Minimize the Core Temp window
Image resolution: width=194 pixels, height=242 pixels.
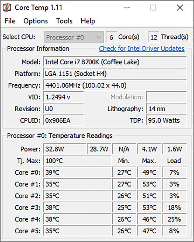tap(127, 8)
